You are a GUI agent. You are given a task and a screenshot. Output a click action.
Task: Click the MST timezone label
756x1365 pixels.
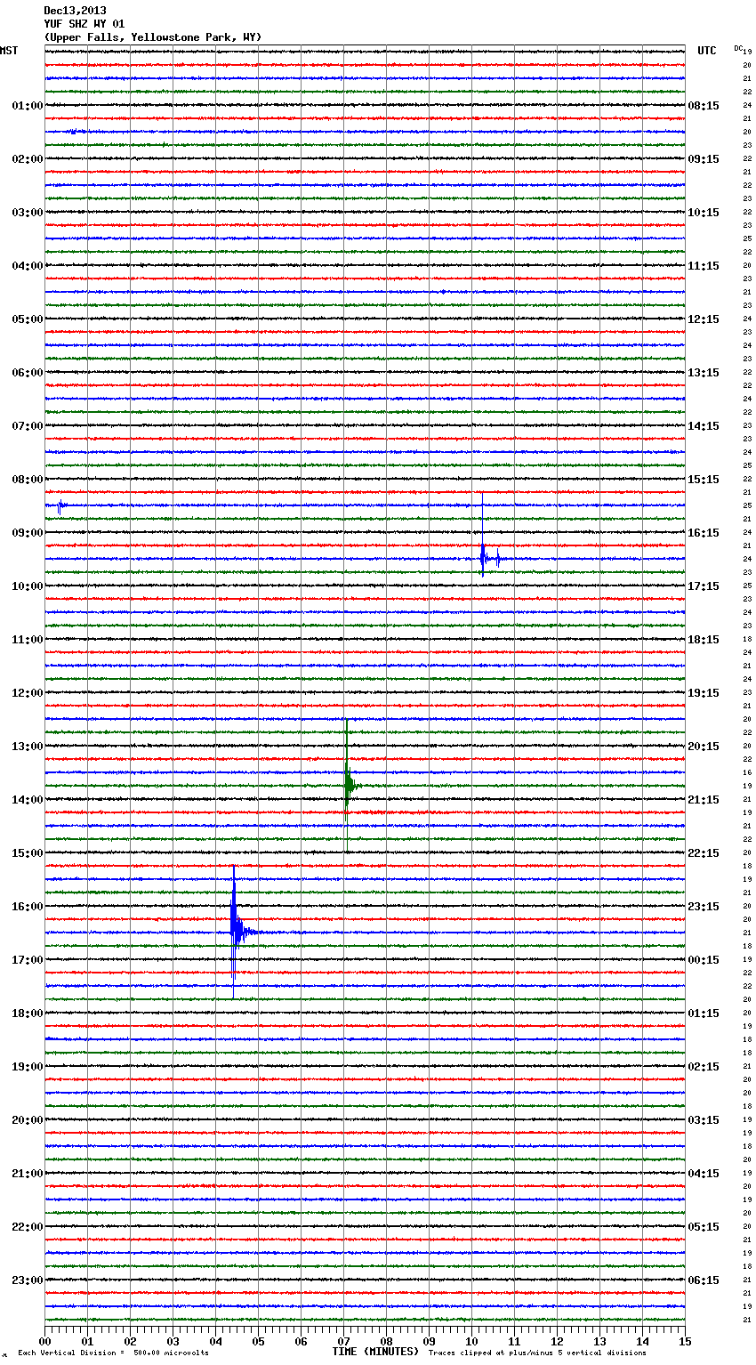pos(9,51)
